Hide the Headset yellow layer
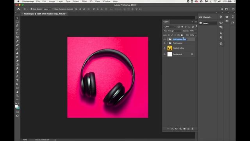Viewport: 250px width, 141px height. click(x=164, y=48)
